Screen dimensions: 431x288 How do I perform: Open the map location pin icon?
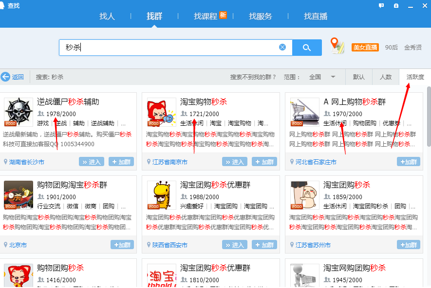click(337, 46)
